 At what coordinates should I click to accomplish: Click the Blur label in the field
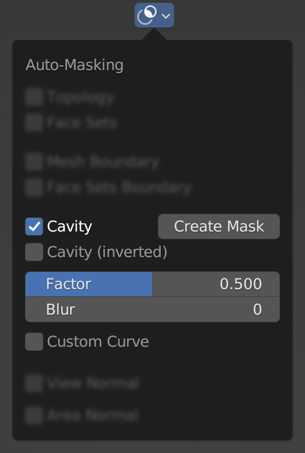click(x=61, y=309)
